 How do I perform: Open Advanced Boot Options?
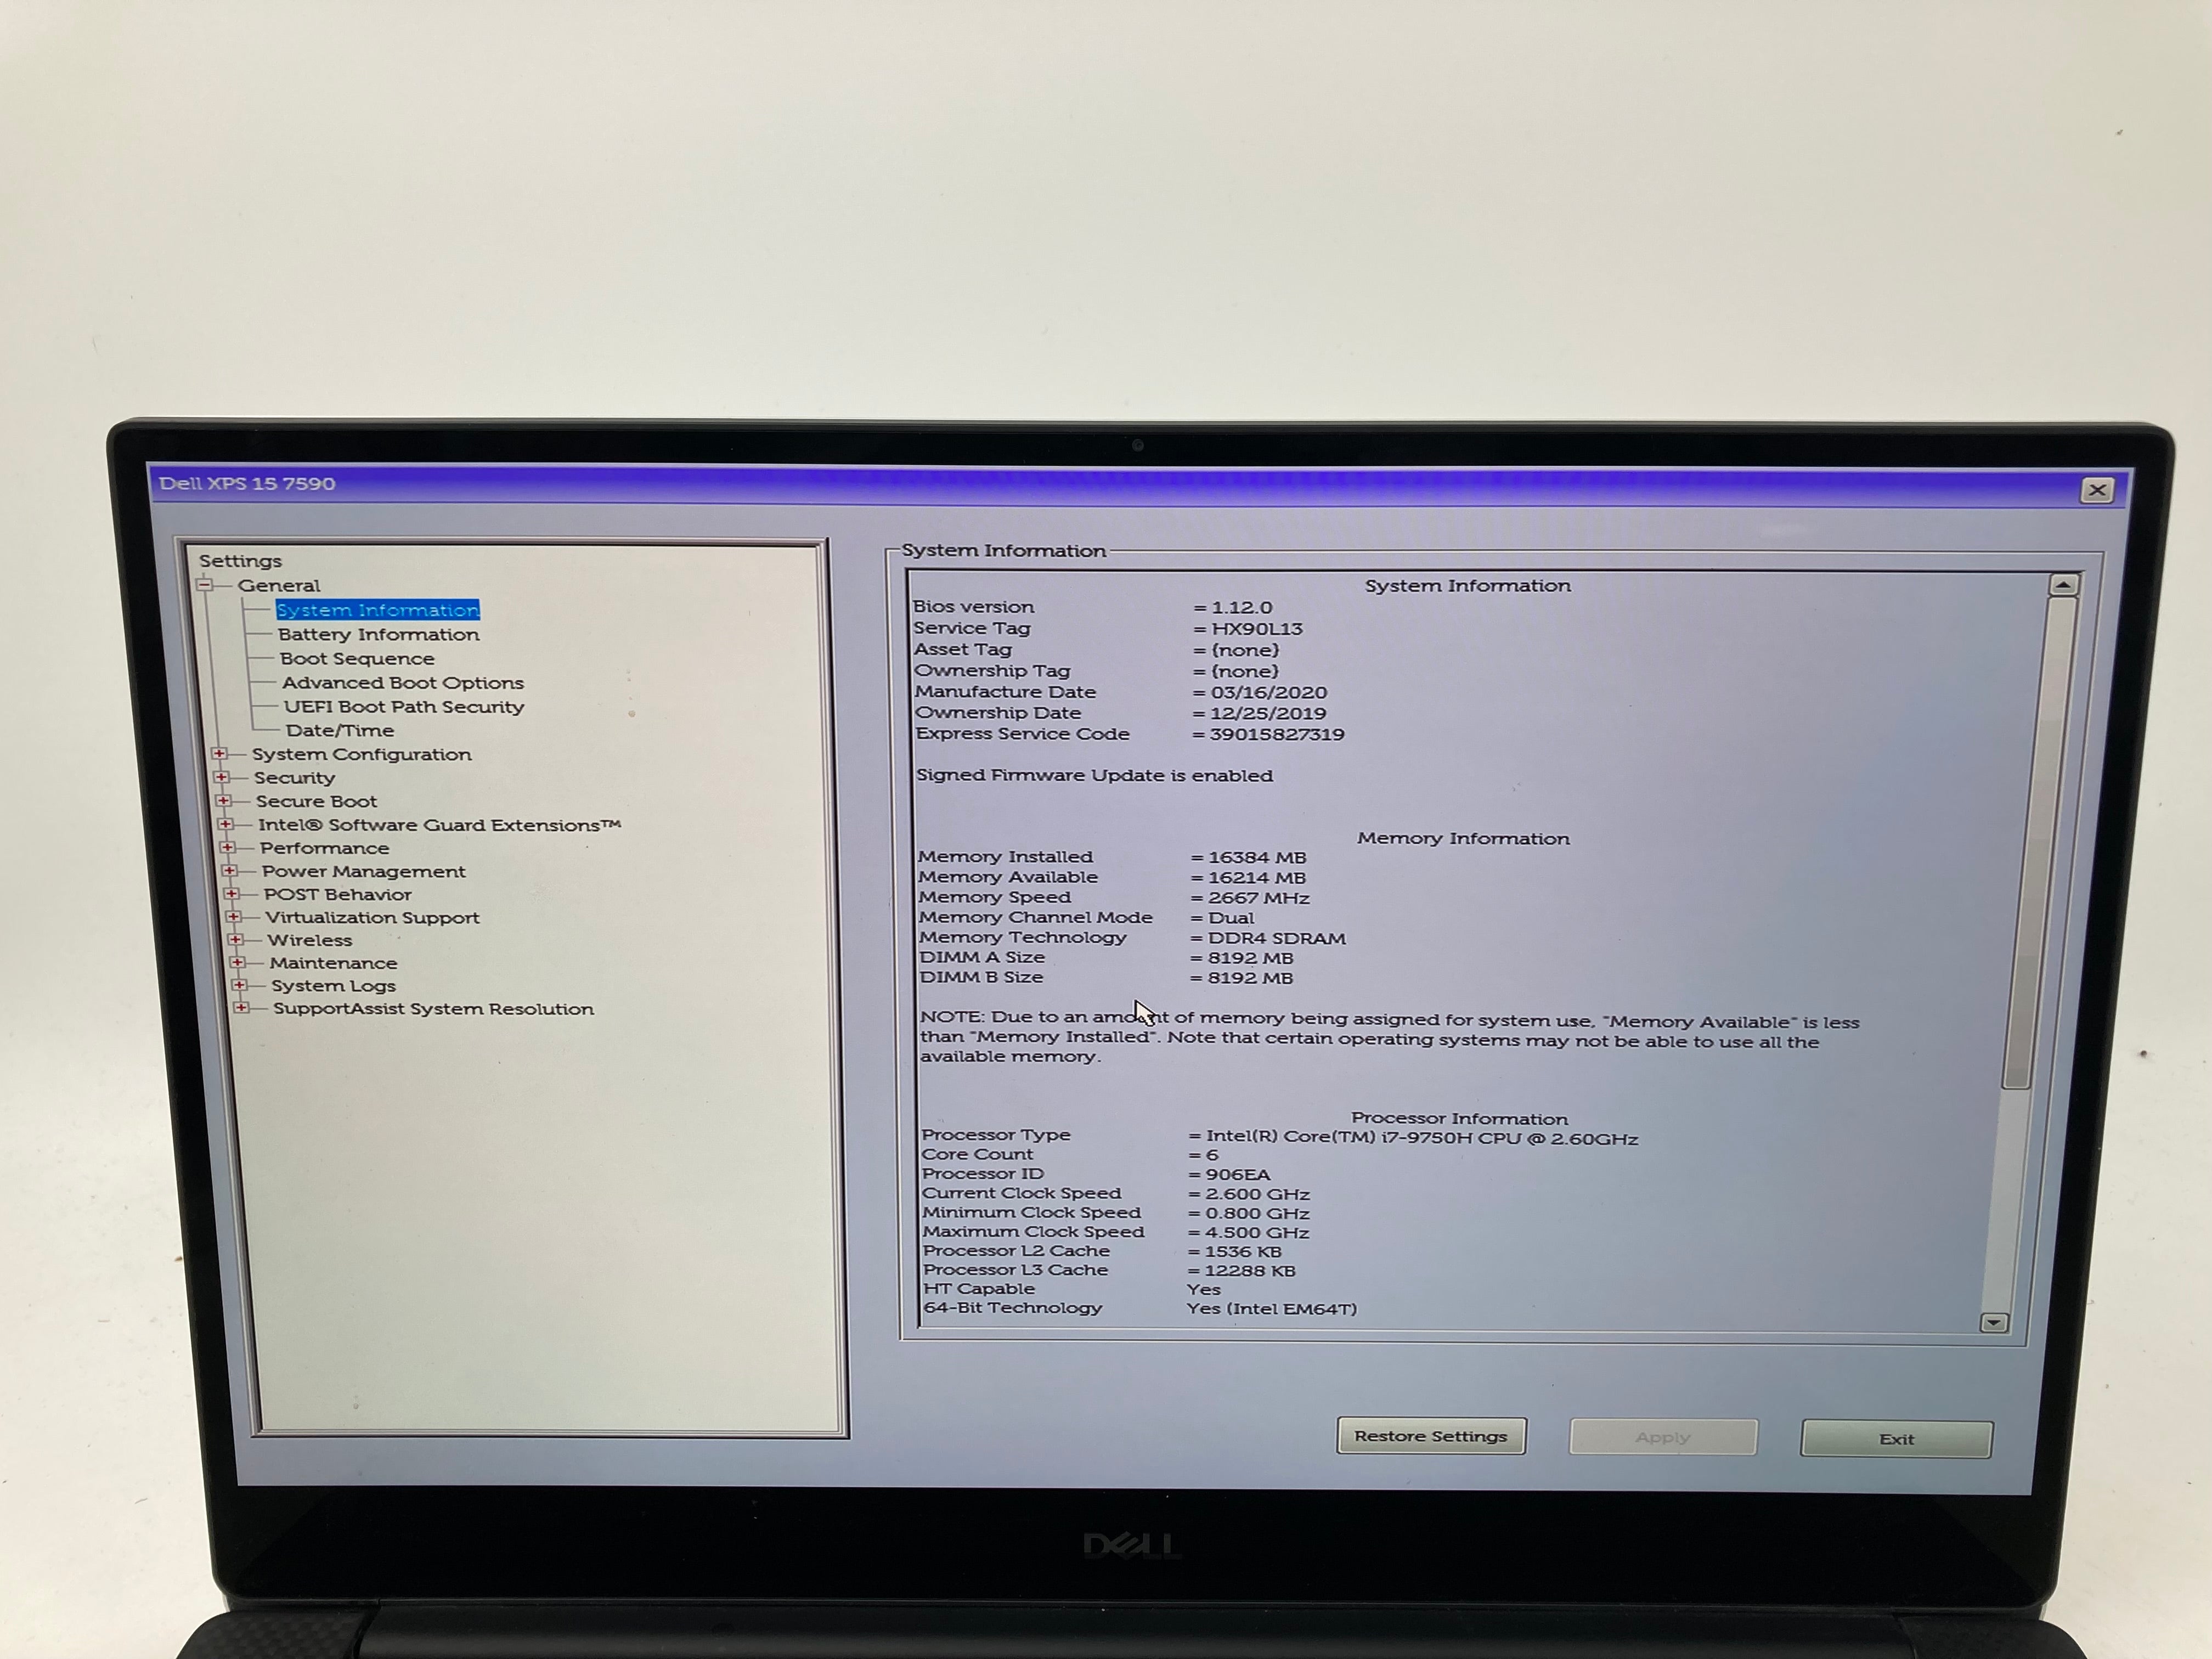pos(403,683)
